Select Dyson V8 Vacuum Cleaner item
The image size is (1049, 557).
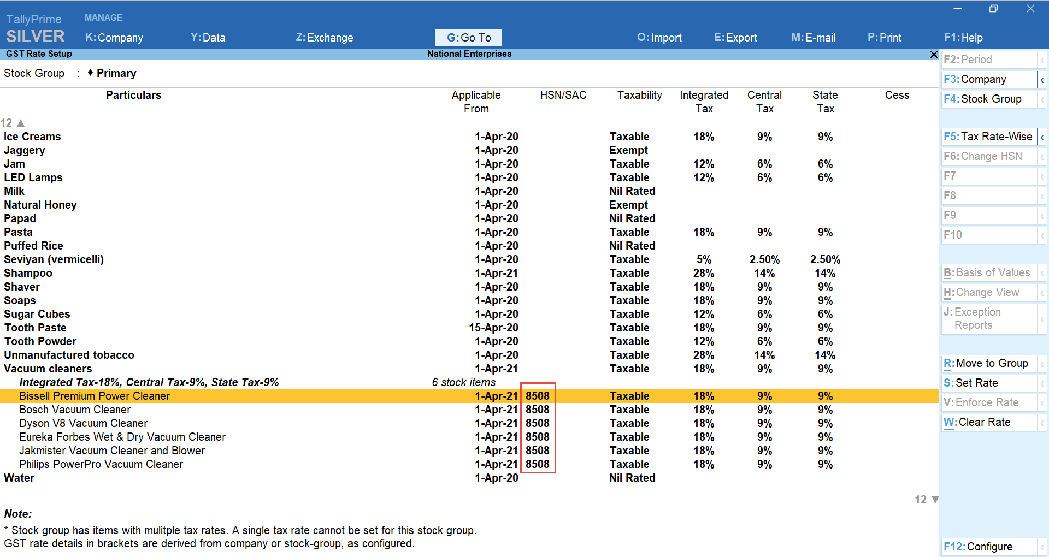[469, 423]
